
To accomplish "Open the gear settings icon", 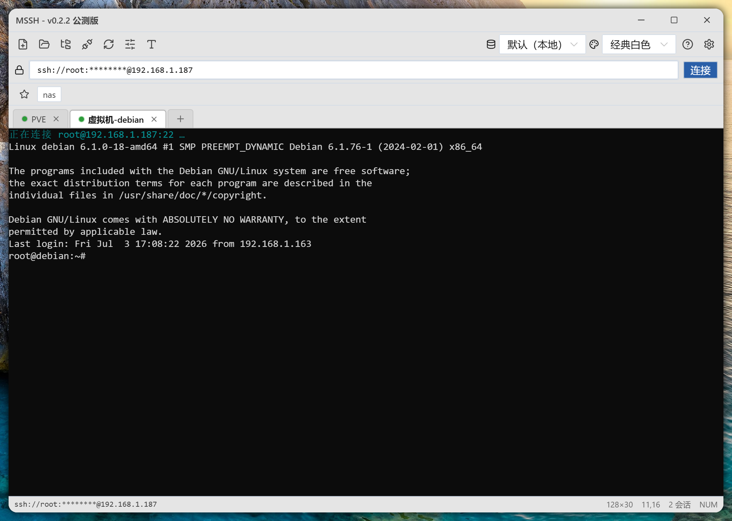I will 709,44.
